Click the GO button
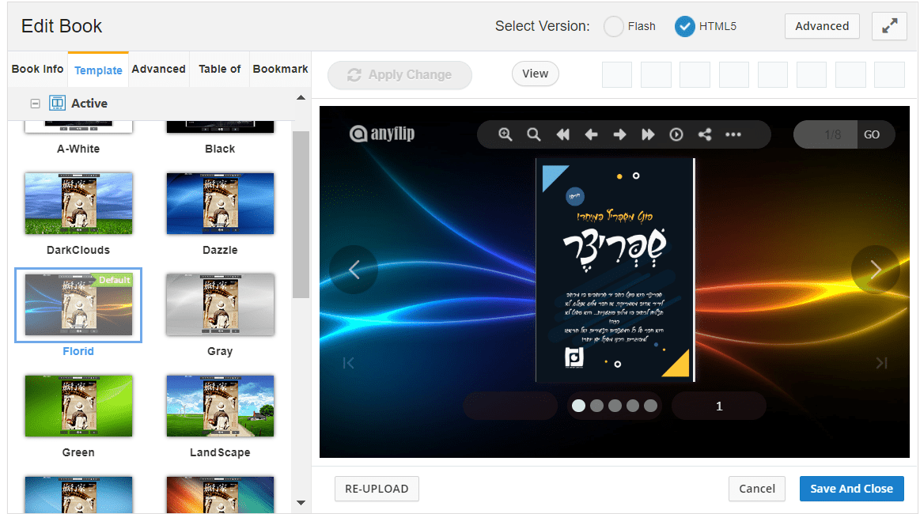 point(872,134)
